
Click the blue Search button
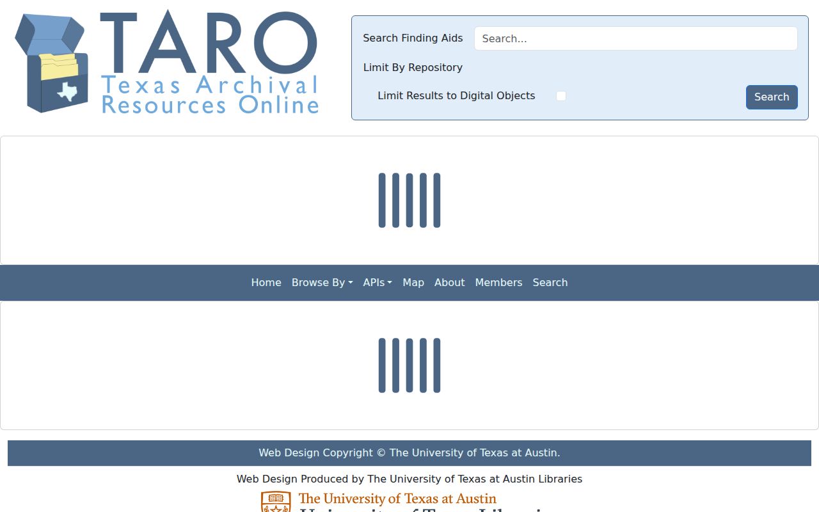click(x=772, y=97)
